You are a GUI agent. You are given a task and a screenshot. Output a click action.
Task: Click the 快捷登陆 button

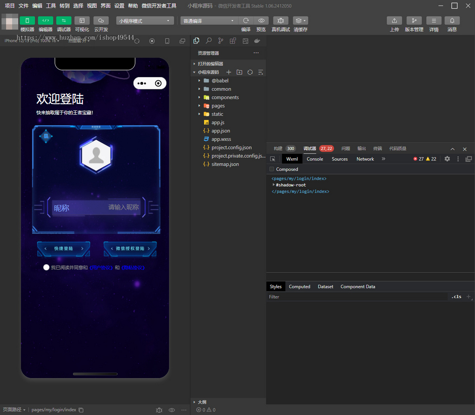pyautogui.click(x=64, y=249)
